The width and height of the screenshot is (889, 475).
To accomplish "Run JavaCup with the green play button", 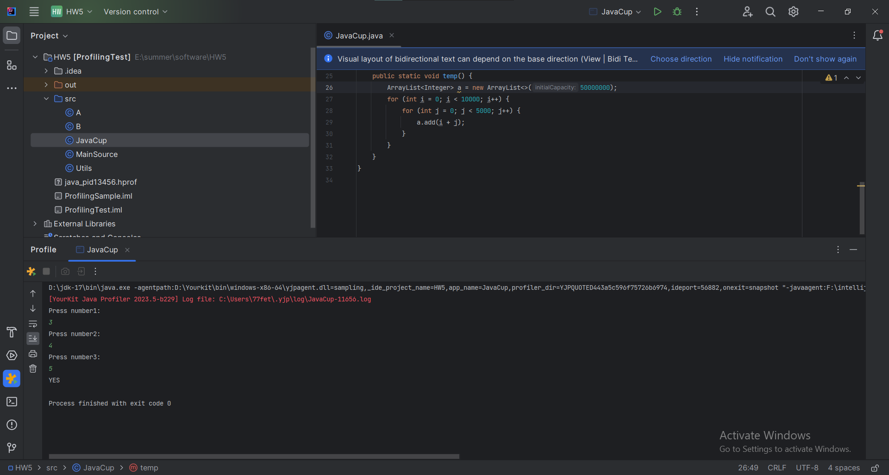I will coord(657,12).
